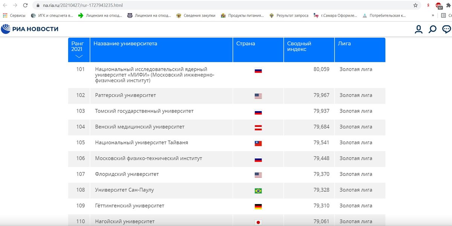The image size is (452, 226).
Task: Select index value 79,328
Action: (x=321, y=190)
